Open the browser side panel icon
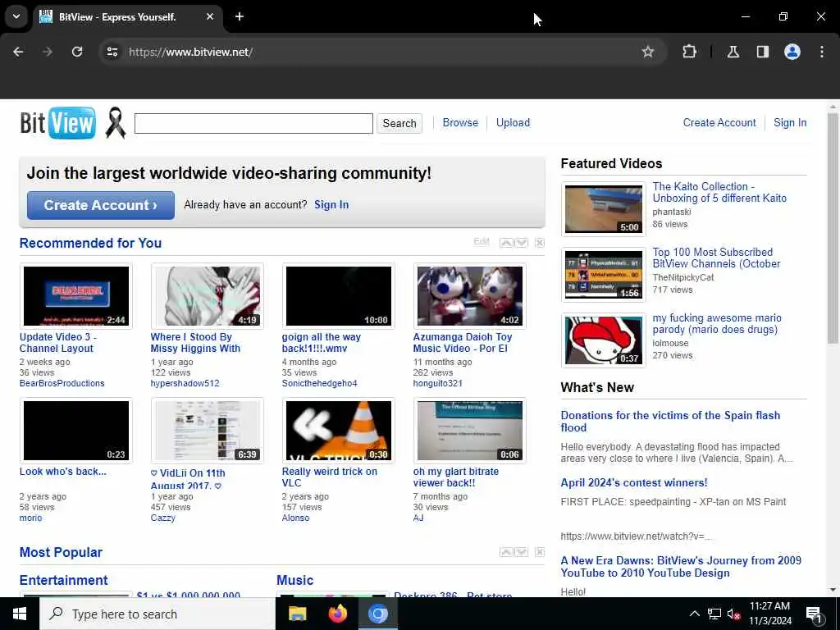The image size is (840, 630). click(x=763, y=52)
